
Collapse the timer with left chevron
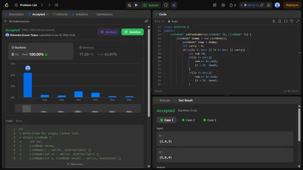(x=242, y=5)
